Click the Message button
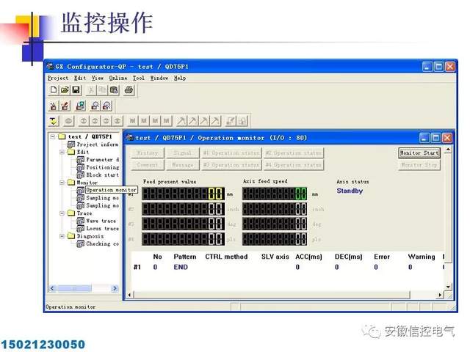 (x=183, y=165)
